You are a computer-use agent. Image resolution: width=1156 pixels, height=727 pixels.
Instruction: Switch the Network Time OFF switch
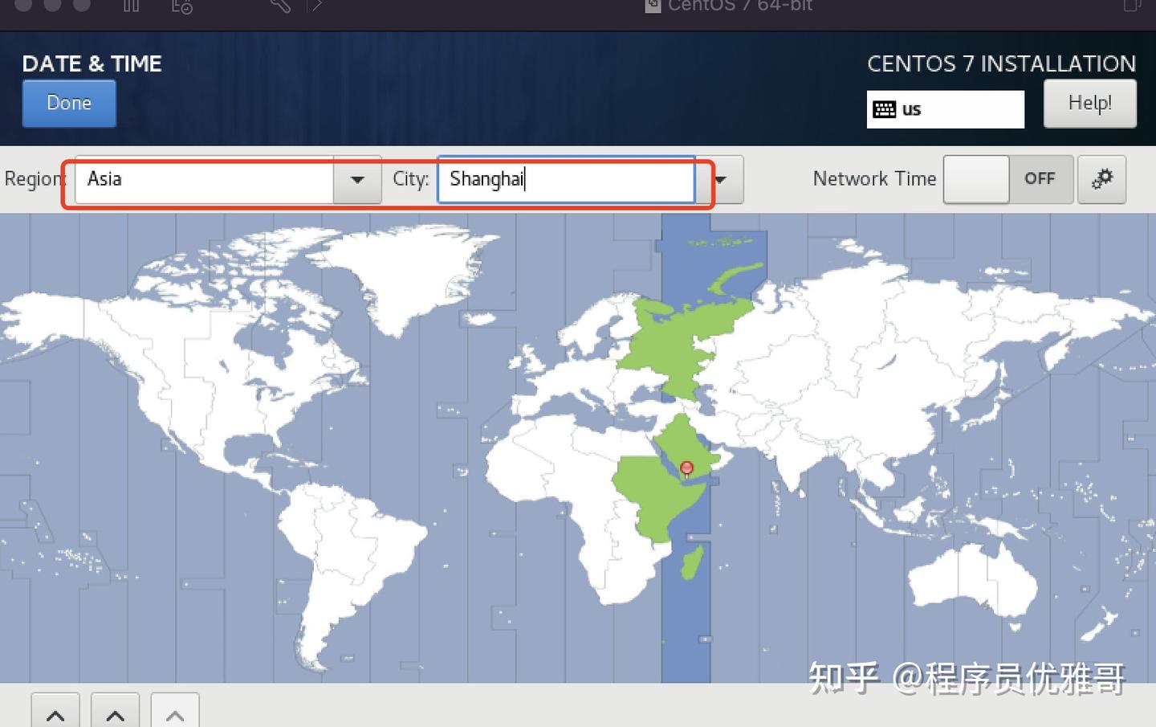pos(1008,179)
